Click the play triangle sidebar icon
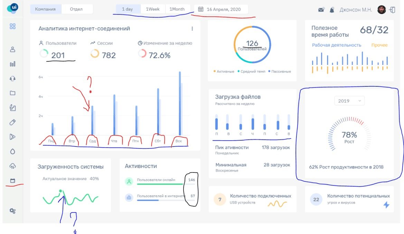 (13, 137)
